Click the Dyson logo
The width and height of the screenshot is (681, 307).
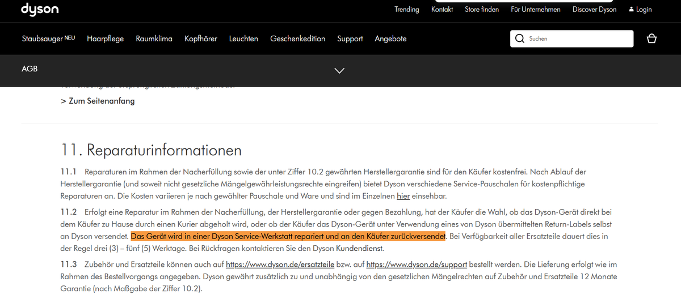tap(40, 9)
